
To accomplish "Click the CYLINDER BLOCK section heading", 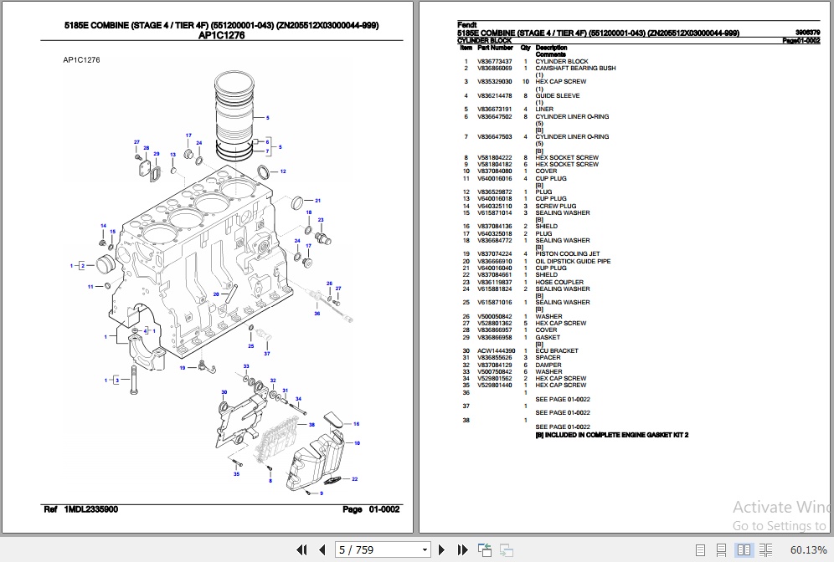I will point(485,40).
